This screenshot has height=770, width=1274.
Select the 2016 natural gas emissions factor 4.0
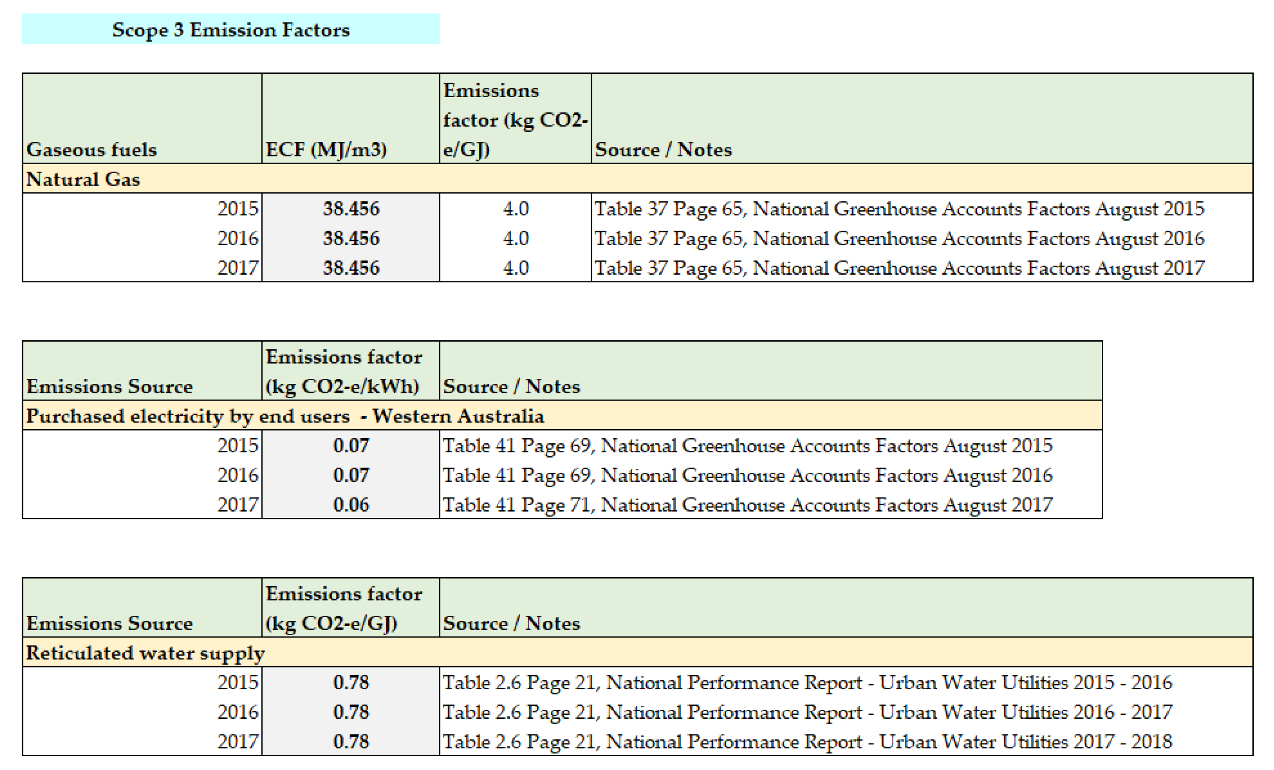[515, 238]
